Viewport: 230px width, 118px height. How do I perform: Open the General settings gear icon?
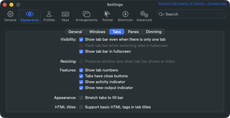[10, 14]
